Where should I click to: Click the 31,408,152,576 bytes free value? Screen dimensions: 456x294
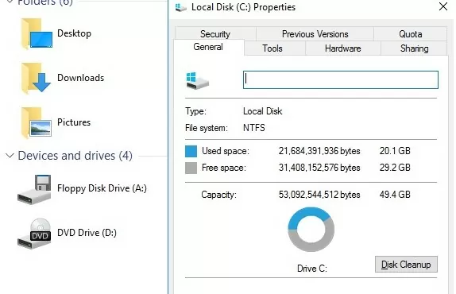(319, 168)
